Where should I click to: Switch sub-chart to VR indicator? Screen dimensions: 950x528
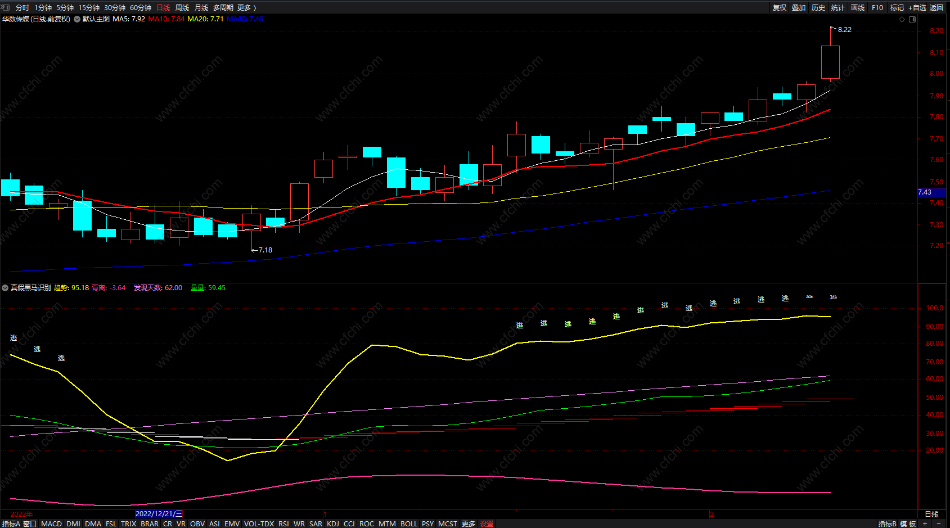(x=181, y=524)
